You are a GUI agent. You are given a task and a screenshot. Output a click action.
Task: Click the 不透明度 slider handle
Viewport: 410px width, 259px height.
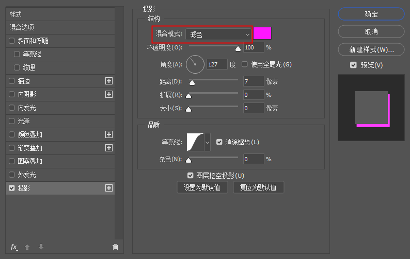click(x=238, y=48)
